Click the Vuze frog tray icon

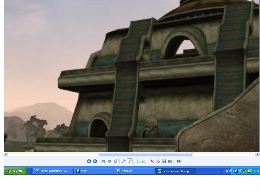236,171
